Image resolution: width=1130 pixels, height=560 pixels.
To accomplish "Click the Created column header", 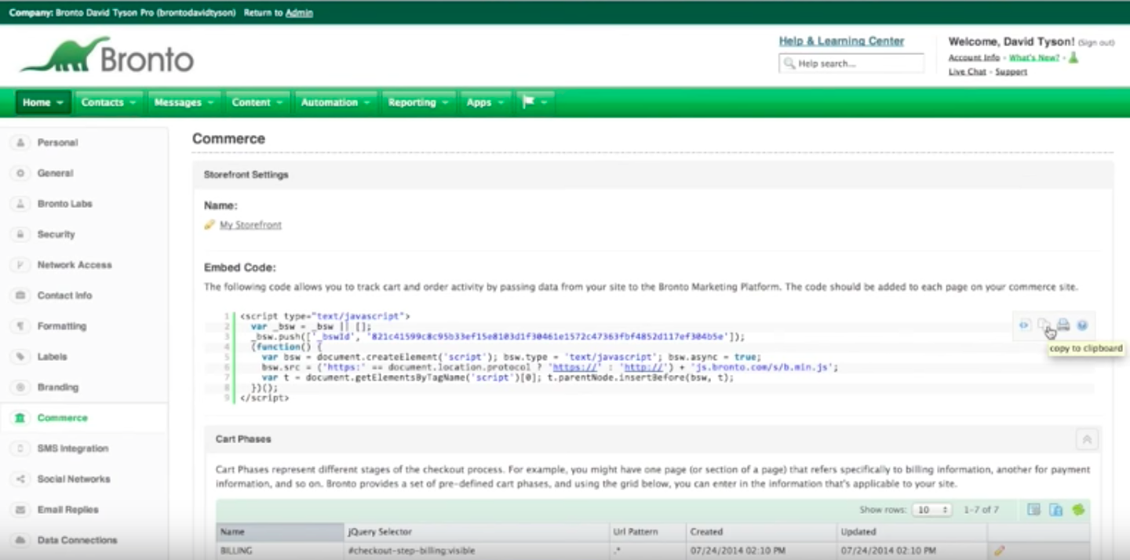I will pos(761,532).
